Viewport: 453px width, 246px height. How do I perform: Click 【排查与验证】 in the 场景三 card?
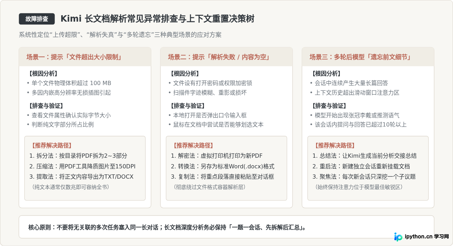(x=328, y=106)
